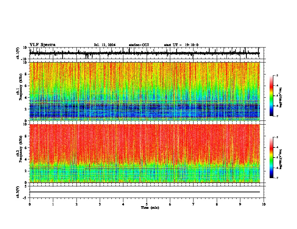Click the ch.2 colorbar "log(PSD)" label
The image size is (297, 229).
click(280, 159)
